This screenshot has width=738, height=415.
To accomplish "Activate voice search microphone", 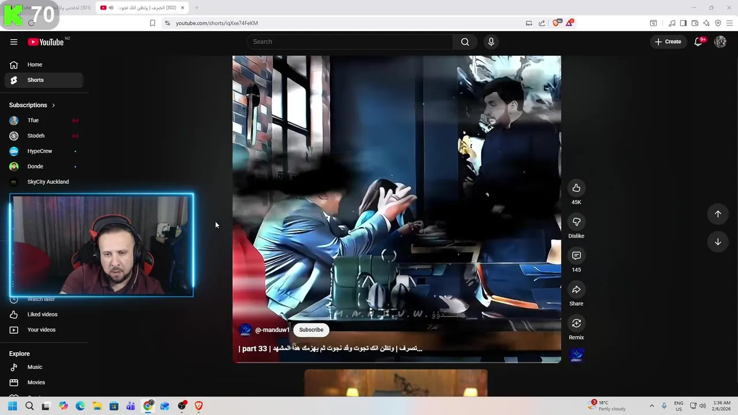I will (x=491, y=41).
